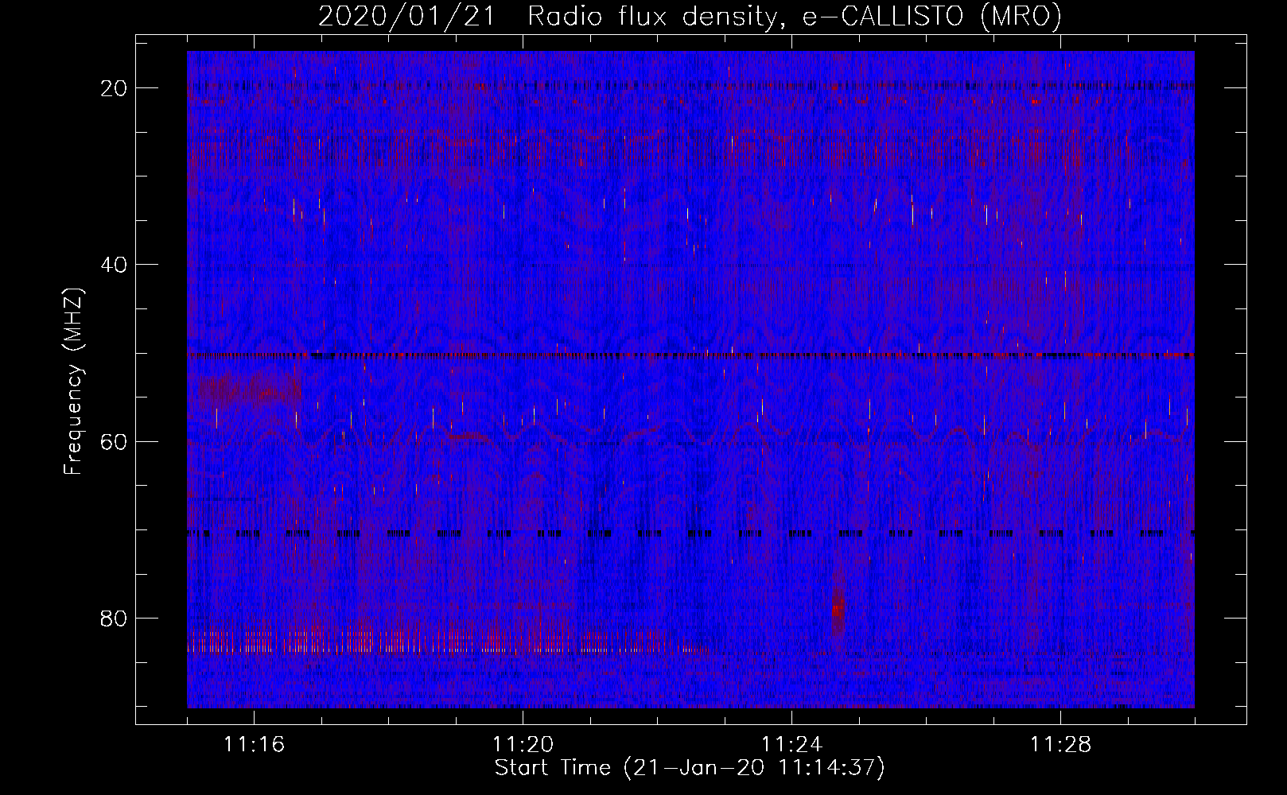Click the 11:20 time tick label
This screenshot has width=1287, height=795.
[523, 745]
